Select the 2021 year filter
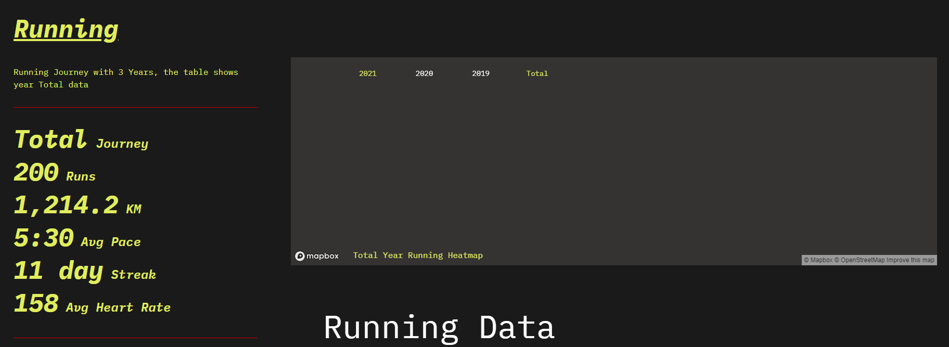 [367, 73]
